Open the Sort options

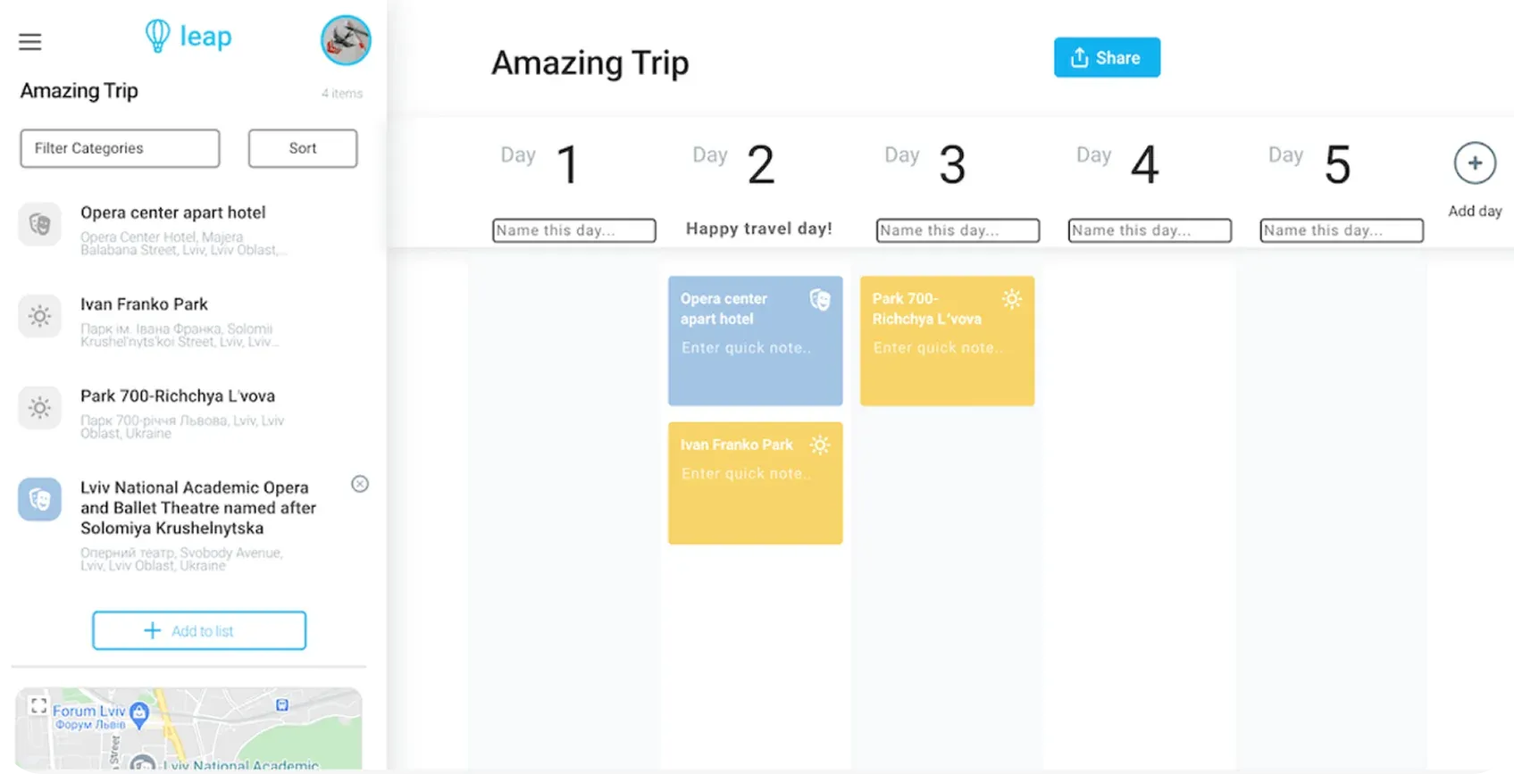pyautogui.click(x=303, y=148)
